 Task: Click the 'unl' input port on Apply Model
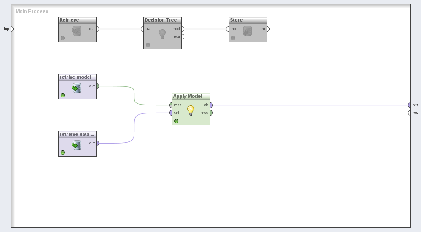point(171,113)
